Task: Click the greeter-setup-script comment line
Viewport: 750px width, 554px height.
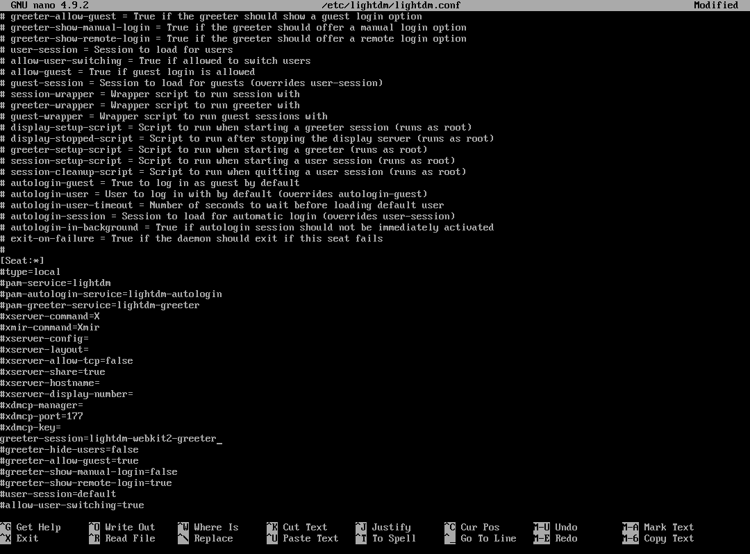Action: [x=214, y=149]
